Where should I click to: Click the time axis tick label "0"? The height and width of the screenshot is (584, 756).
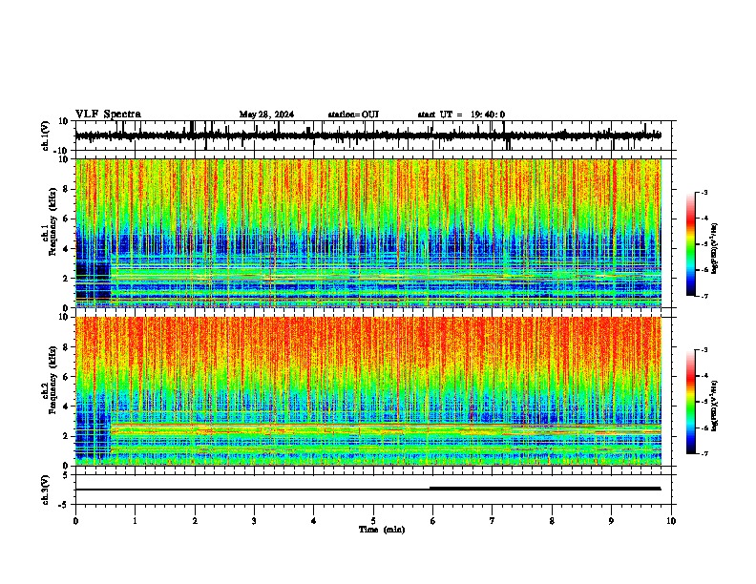tap(75, 521)
